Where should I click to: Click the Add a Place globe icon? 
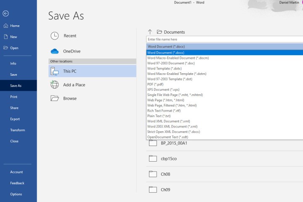pos(55,85)
